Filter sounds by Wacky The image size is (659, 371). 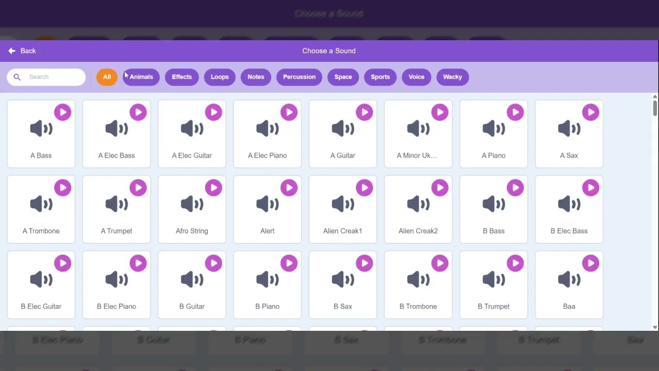(453, 77)
